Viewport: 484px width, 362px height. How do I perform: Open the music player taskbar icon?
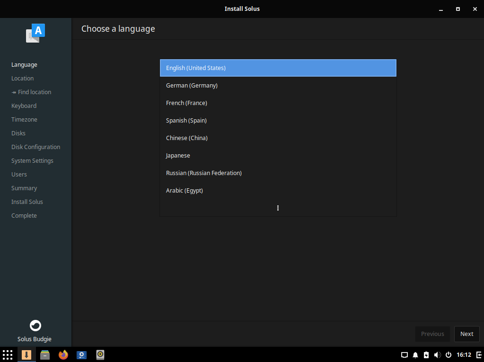point(100,355)
